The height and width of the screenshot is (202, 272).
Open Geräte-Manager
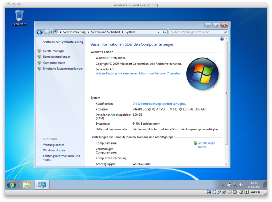pos(54,51)
